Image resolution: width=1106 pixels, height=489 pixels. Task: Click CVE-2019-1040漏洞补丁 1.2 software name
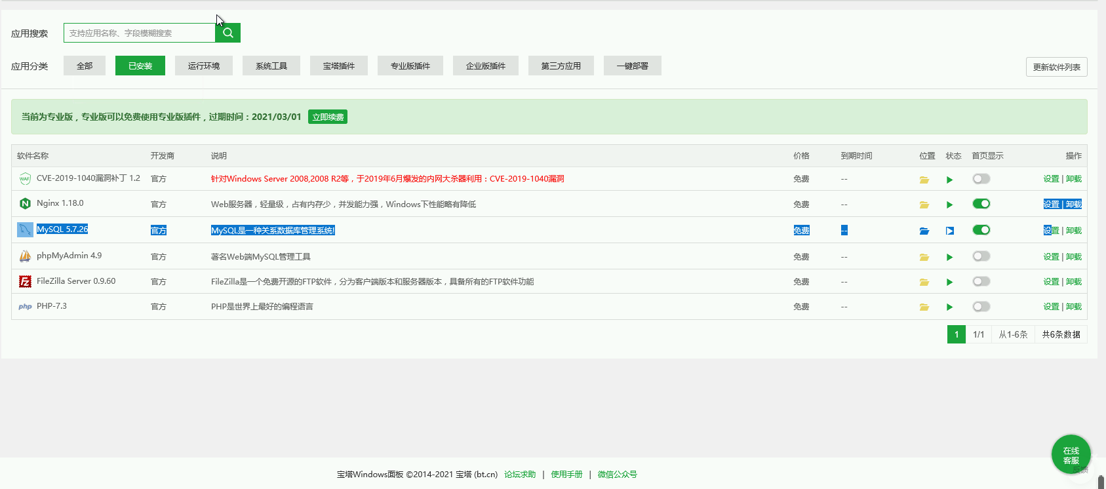point(89,178)
